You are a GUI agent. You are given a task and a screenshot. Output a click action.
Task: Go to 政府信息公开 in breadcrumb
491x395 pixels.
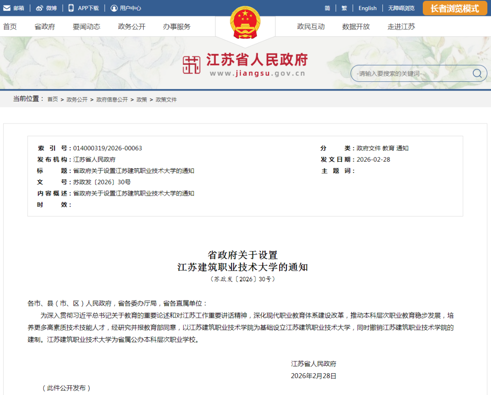112,99
